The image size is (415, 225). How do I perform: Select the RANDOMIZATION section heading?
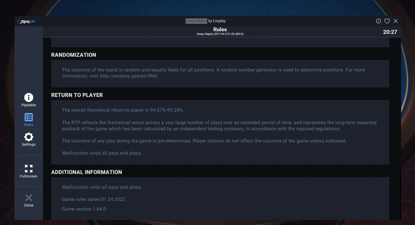74,55
